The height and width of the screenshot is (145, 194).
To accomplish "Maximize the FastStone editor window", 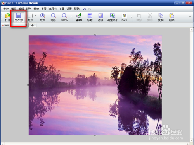I will click(x=183, y=3).
